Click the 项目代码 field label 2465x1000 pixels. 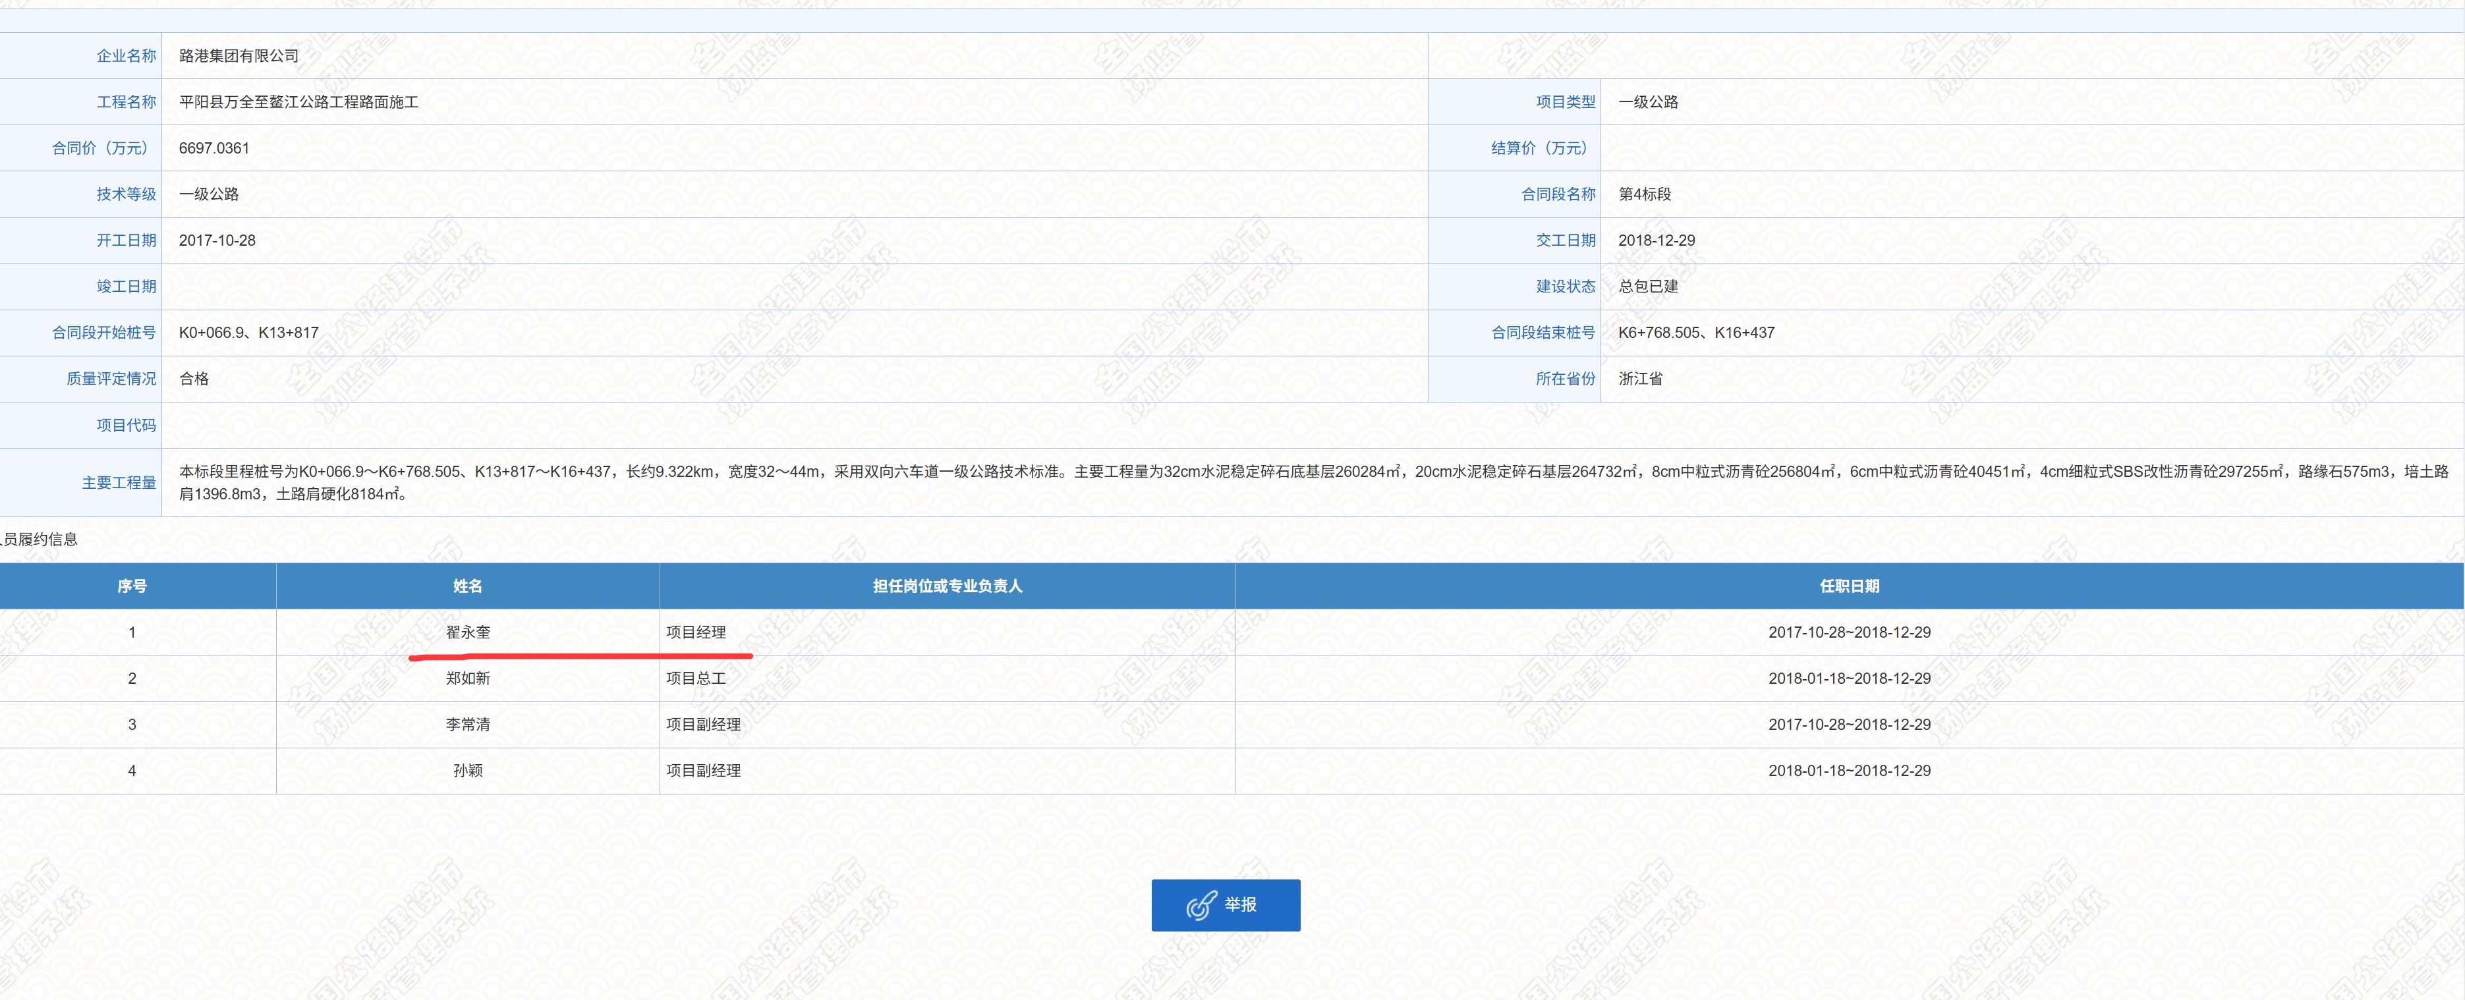tap(127, 425)
